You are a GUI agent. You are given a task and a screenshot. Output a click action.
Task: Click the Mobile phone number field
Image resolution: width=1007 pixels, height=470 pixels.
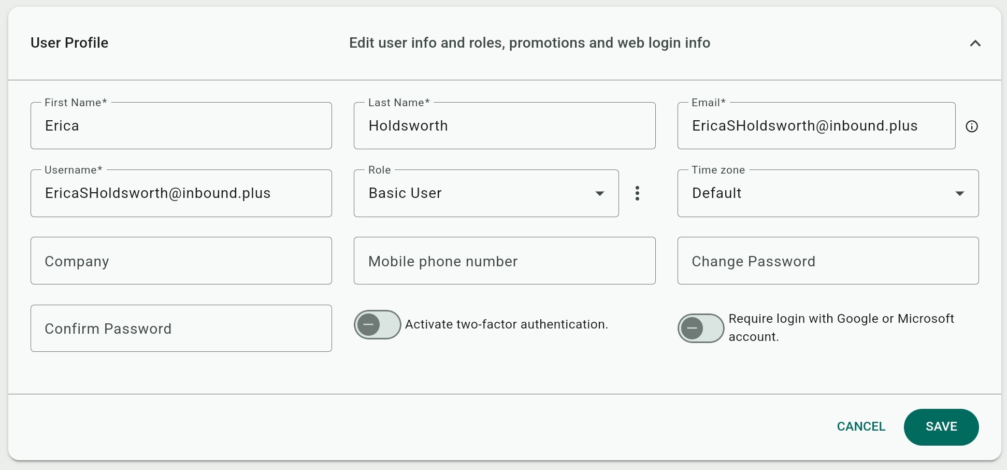pos(504,261)
